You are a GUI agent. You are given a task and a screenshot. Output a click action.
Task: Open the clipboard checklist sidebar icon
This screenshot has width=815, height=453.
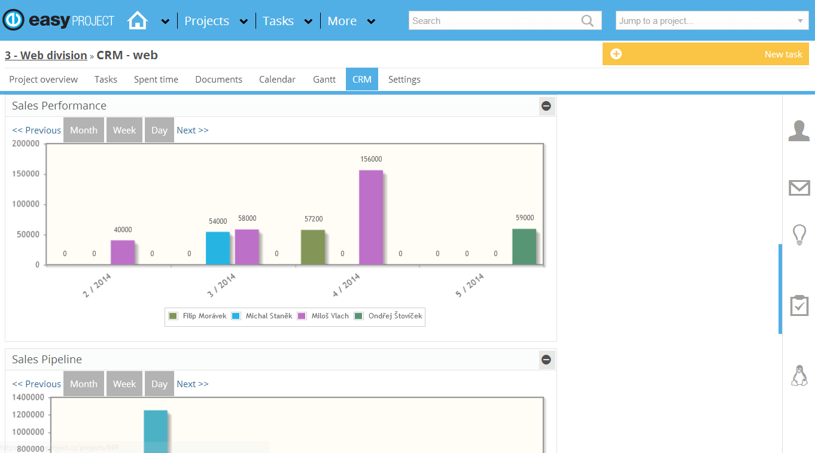tap(799, 305)
